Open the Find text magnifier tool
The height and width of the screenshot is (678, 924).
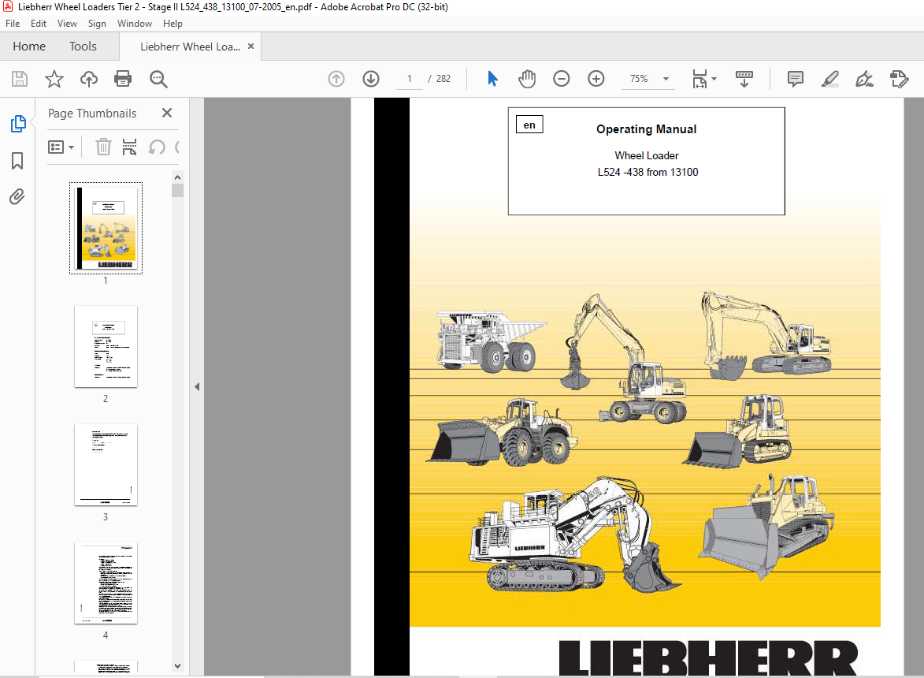158,79
